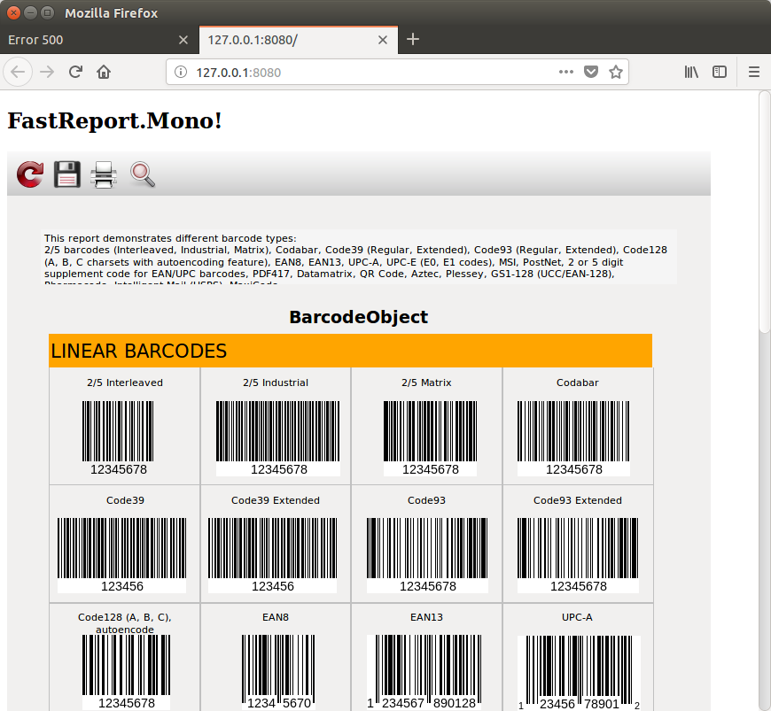Viewport: 771px width, 711px height.
Task: Switch to the Error 500 tab
Action: 99,40
